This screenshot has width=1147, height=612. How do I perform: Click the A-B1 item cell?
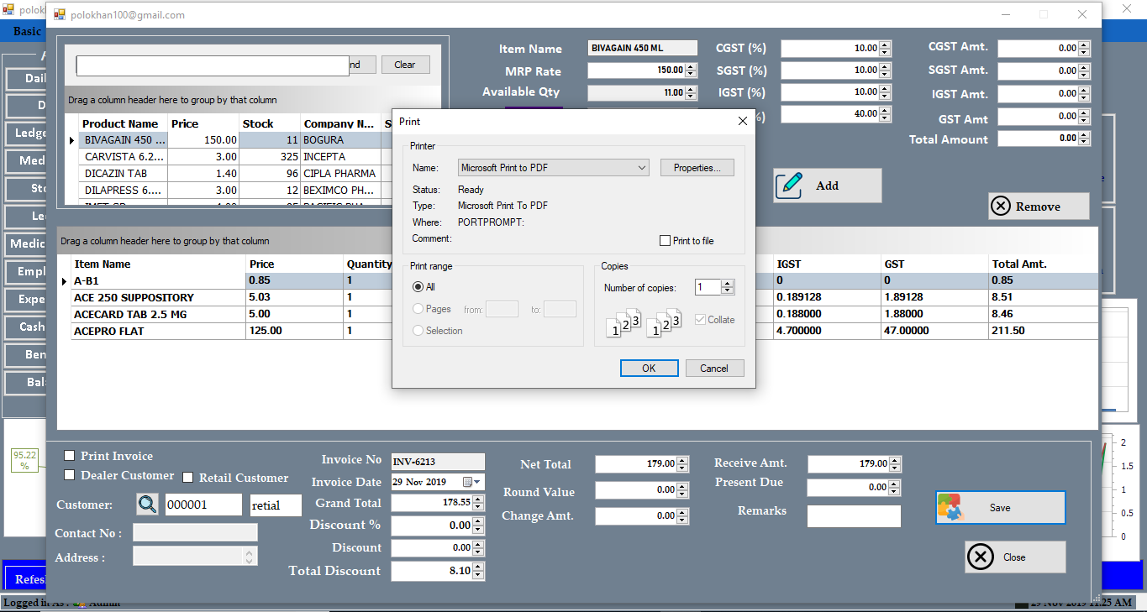click(160, 280)
